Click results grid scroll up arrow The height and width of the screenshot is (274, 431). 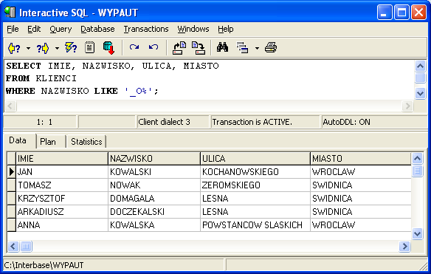(x=417, y=158)
